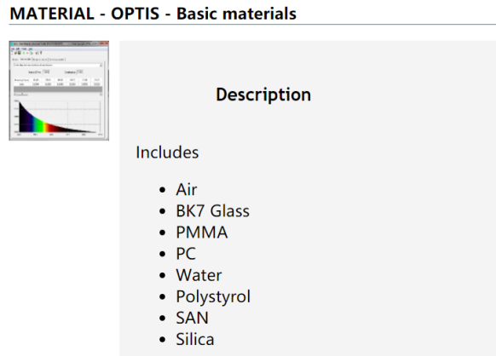Click the word OPTIS in the page title
The width and height of the screenshot is (496, 356).
(135, 14)
